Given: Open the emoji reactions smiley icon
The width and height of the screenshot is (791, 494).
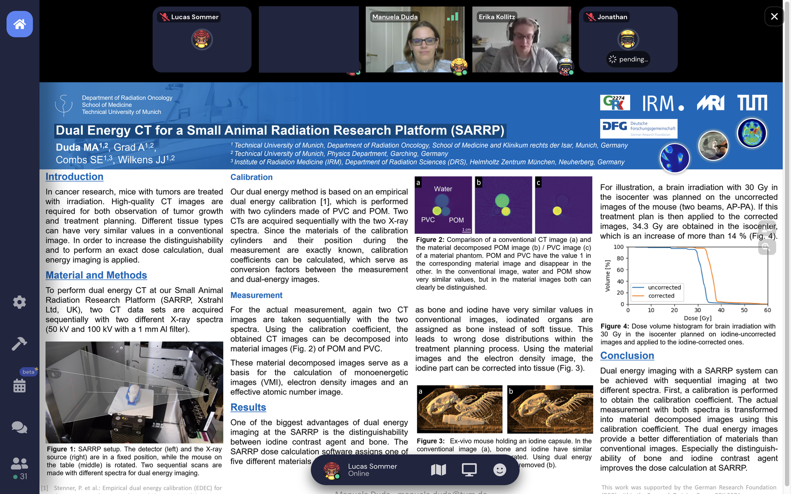Looking at the screenshot, I should point(500,470).
